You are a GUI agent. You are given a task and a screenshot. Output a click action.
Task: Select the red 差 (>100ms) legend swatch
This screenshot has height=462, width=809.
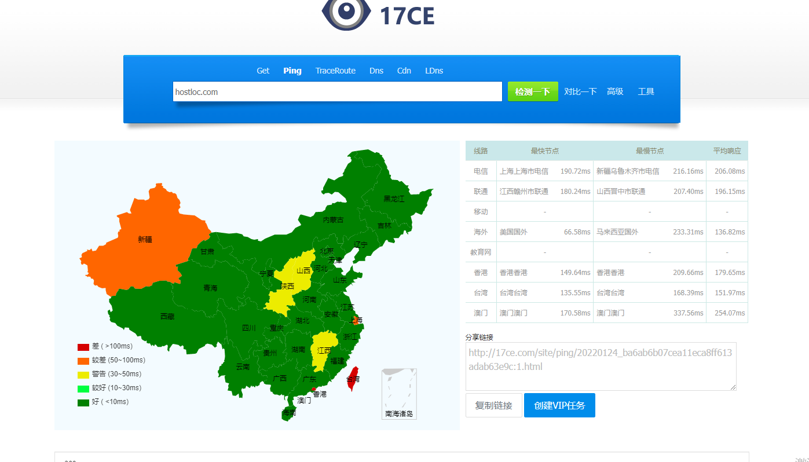tap(83, 347)
